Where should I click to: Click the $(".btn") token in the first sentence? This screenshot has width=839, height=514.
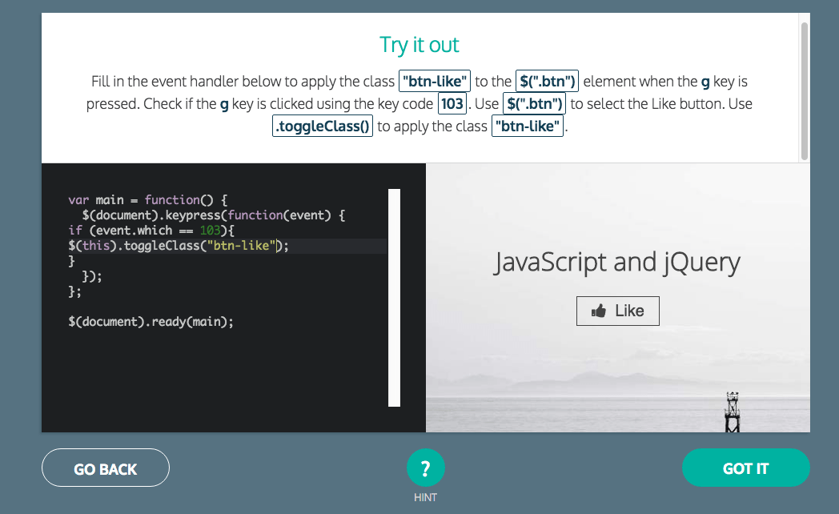546,80
